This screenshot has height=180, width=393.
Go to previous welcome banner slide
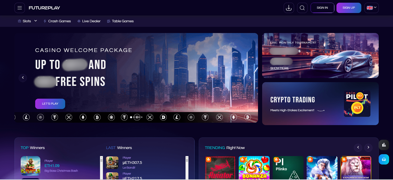coord(23,77)
